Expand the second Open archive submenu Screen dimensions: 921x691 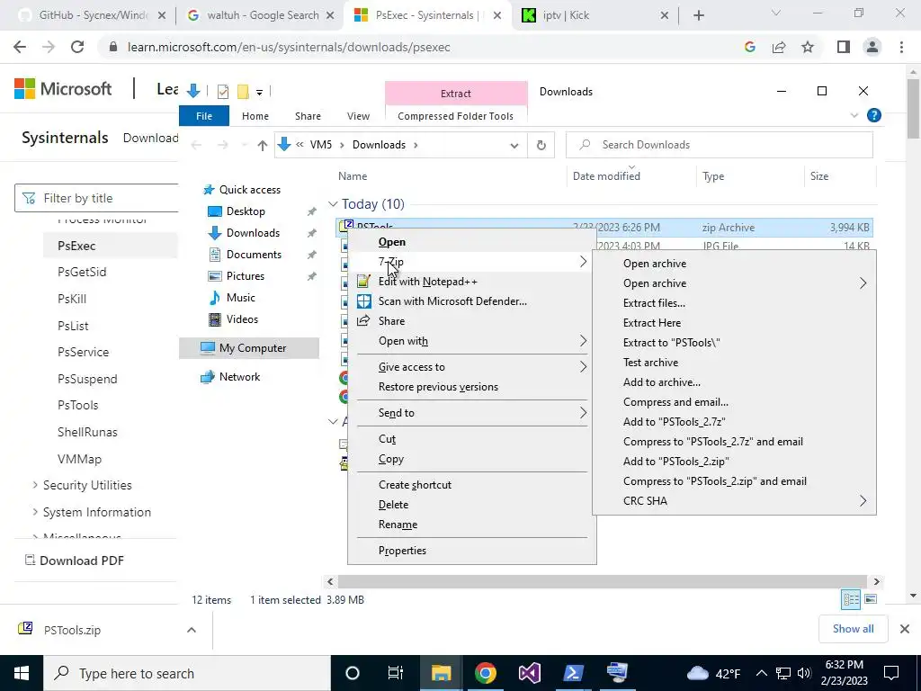click(x=863, y=283)
